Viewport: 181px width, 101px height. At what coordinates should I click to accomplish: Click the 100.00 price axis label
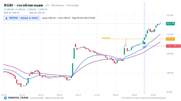[x=170, y=73]
